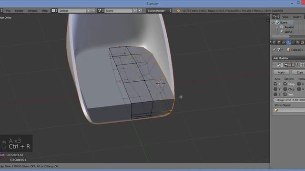This screenshot has height=171, width=305.
Task: Open the Object Constraints properties tab
Action: (284, 42)
